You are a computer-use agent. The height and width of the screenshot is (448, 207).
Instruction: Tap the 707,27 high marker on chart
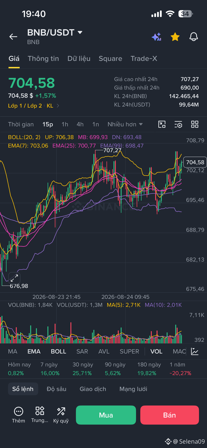112,150
